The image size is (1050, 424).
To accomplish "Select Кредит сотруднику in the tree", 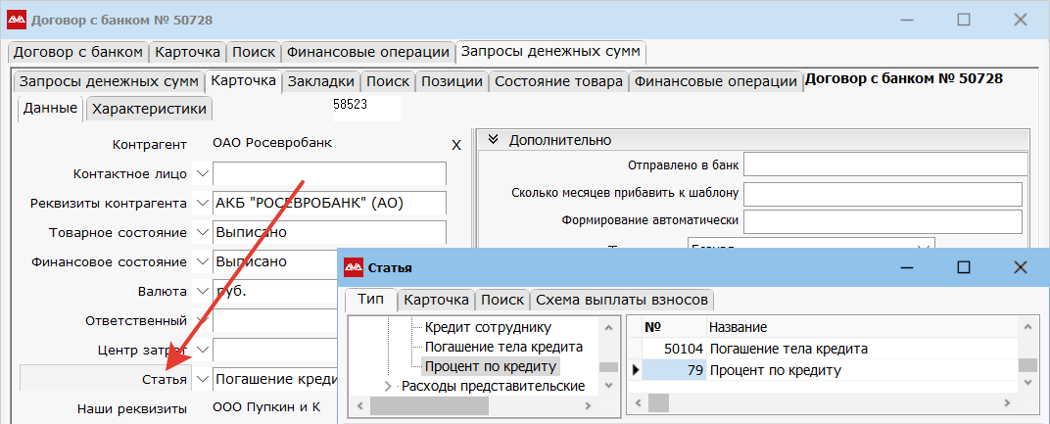I will (488, 326).
